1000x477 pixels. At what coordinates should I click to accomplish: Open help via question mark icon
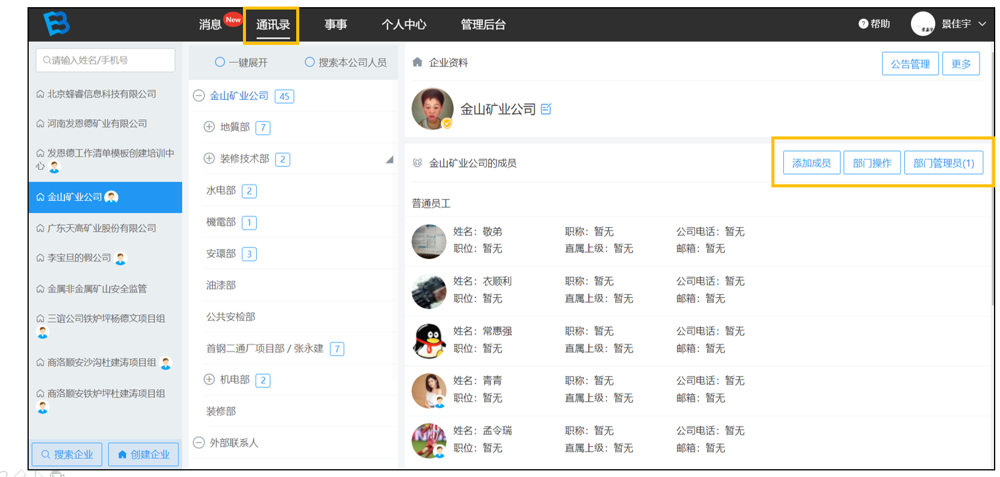pyautogui.click(x=863, y=24)
